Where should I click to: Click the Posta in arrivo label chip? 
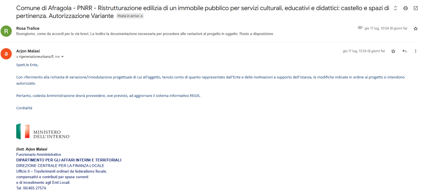tap(128, 16)
